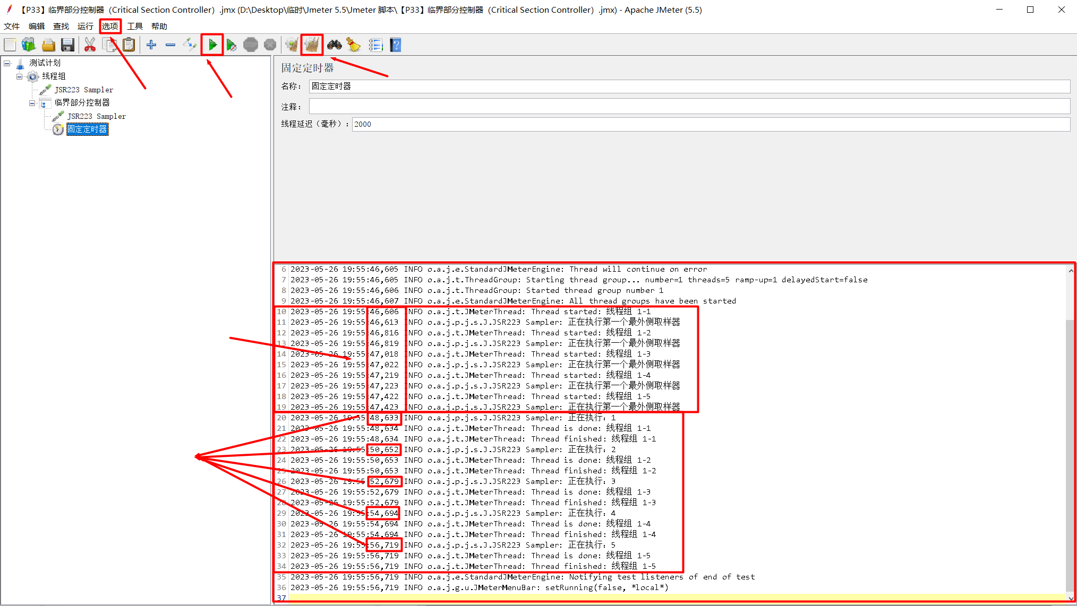Start test without pauses icon

point(232,45)
